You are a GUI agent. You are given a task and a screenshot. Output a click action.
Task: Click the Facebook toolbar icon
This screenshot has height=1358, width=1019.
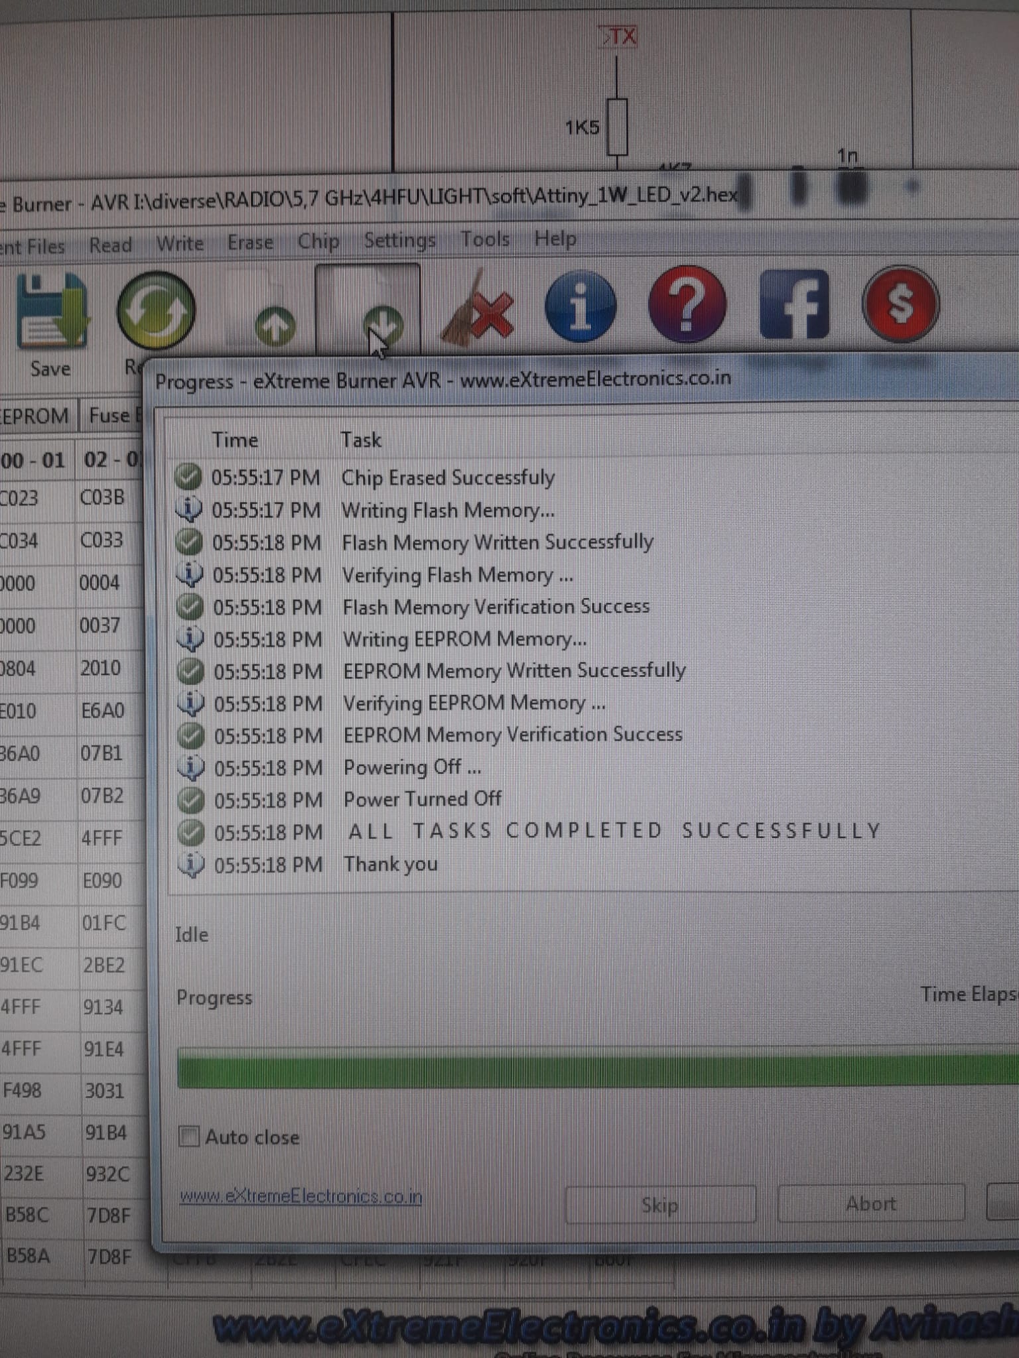coord(794,304)
